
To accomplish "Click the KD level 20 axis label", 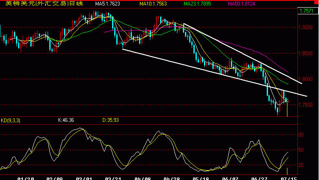I will (x=301, y=165).
